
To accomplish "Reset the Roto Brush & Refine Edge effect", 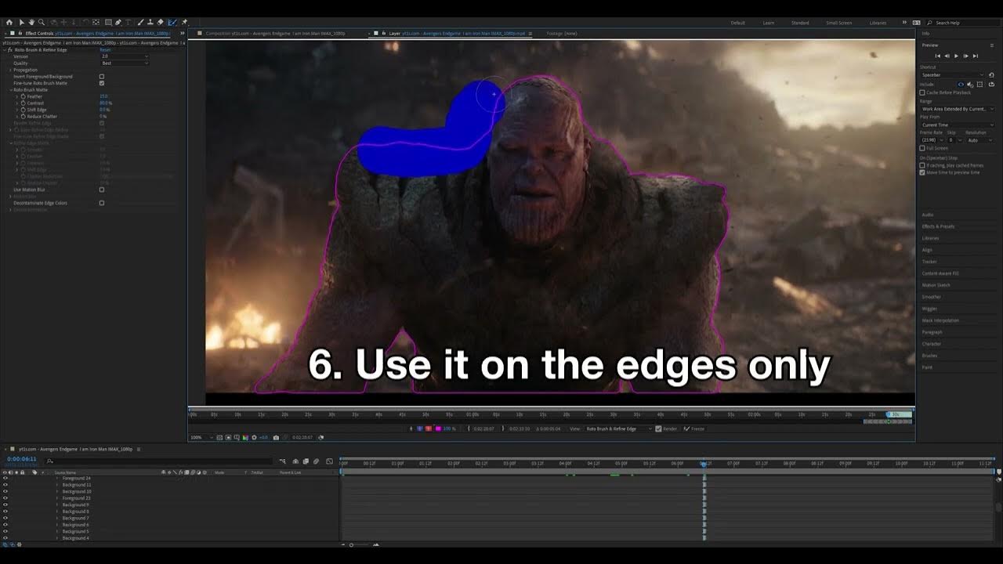I will [x=105, y=49].
